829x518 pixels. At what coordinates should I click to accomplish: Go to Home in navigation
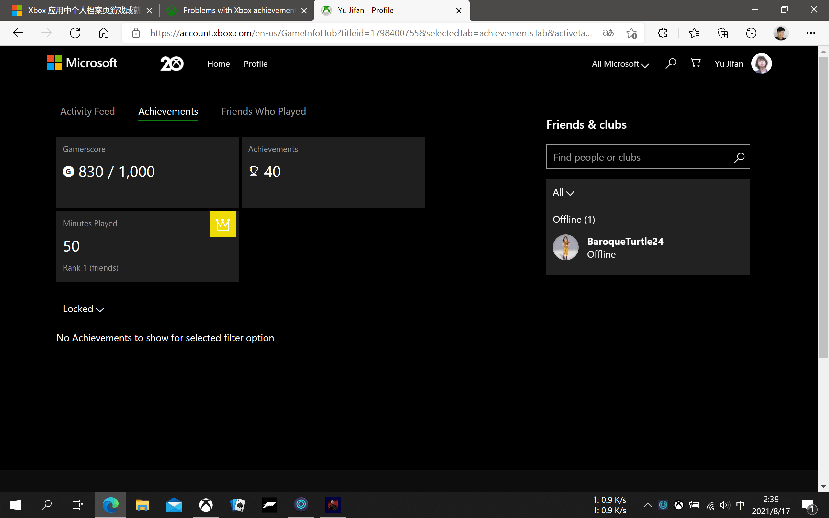coord(219,64)
